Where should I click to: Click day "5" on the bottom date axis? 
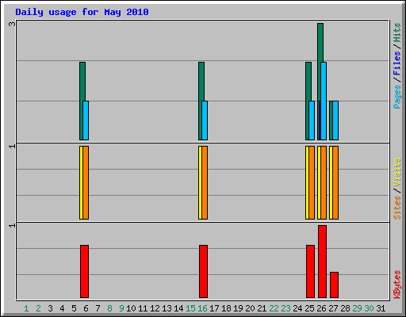click(74, 308)
